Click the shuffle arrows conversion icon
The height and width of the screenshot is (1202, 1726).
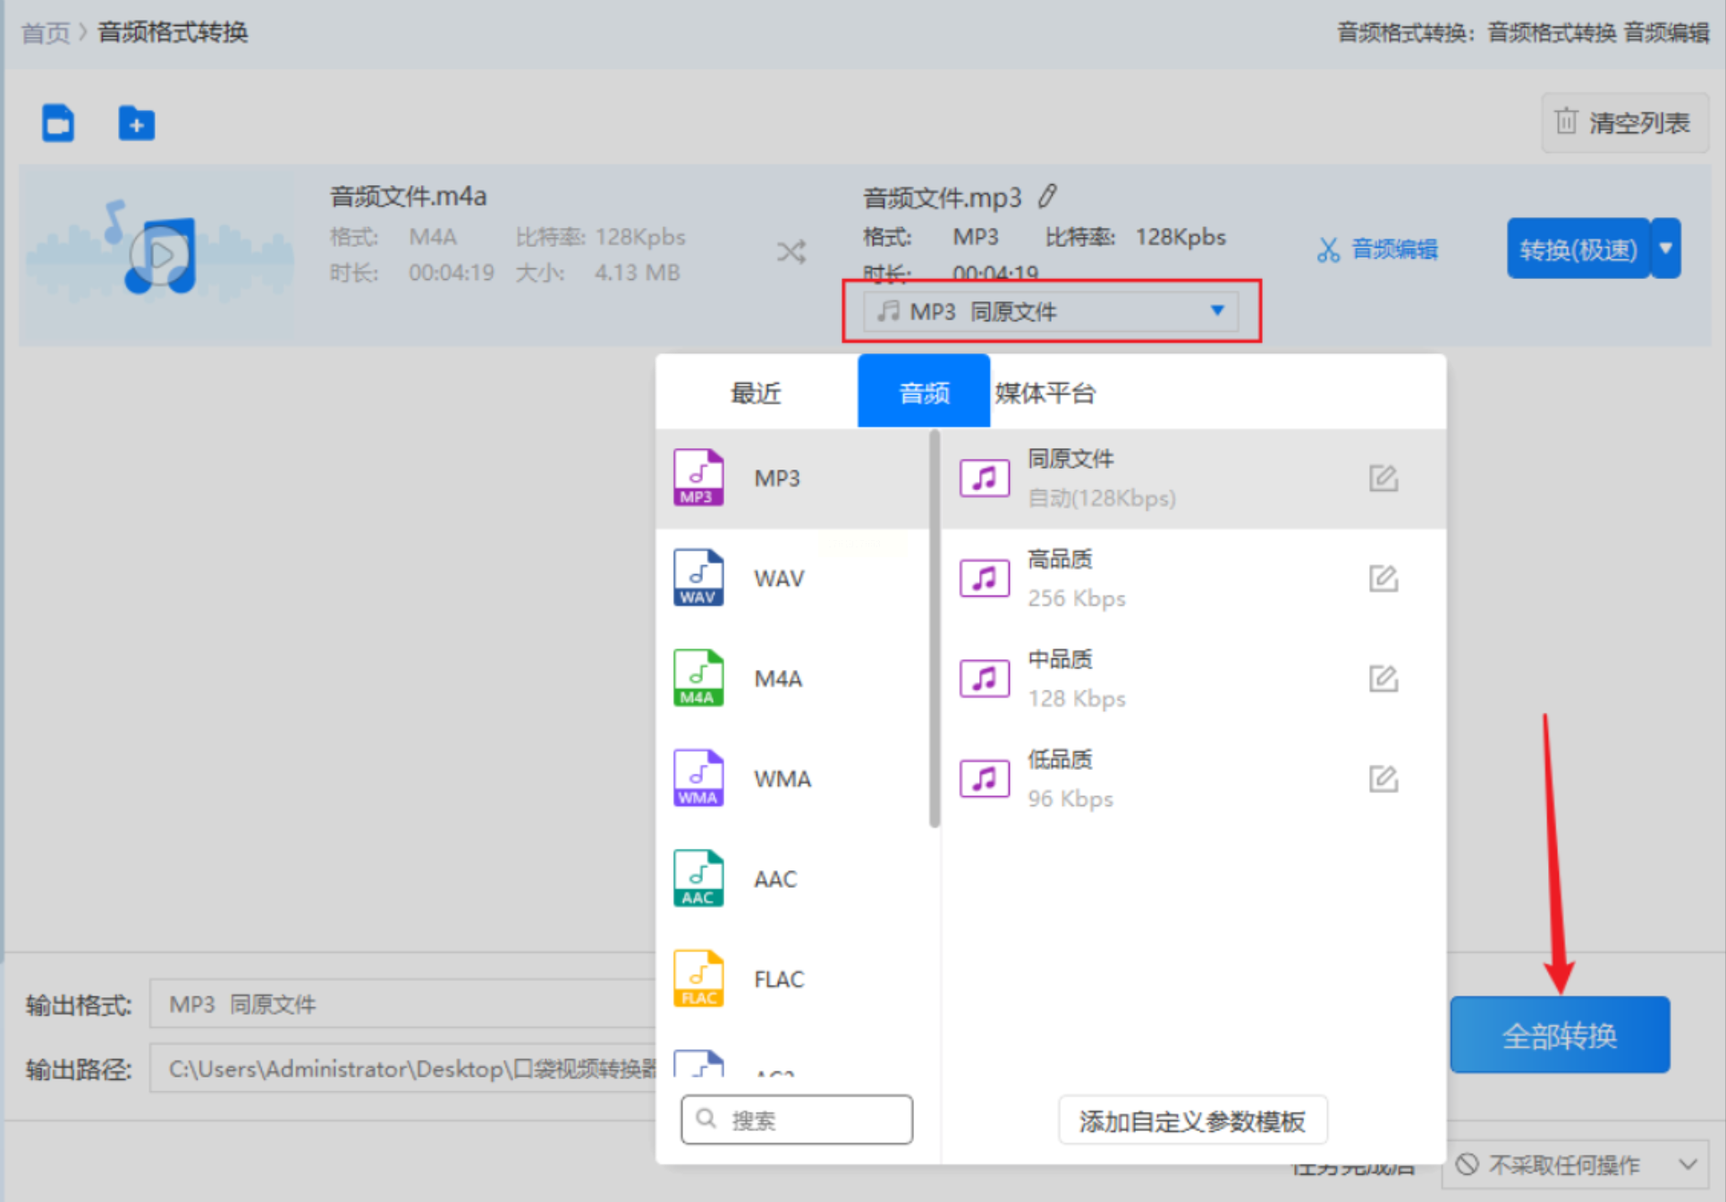791,251
